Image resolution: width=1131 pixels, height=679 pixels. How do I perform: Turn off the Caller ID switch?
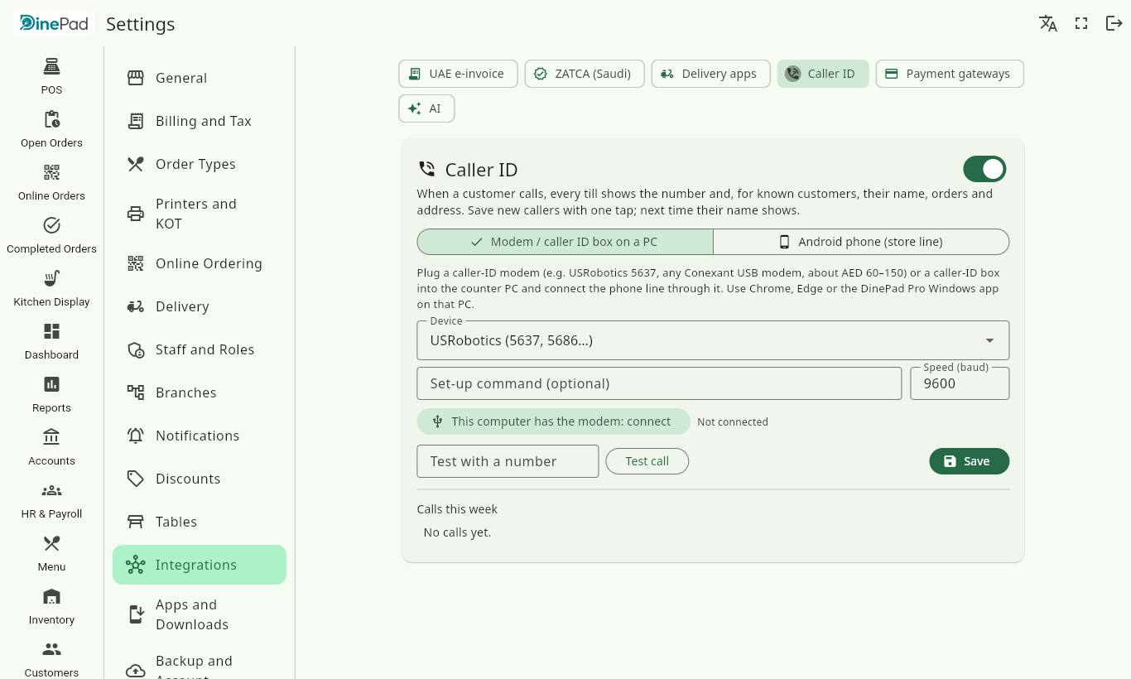pyautogui.click(x=984, y=169)
